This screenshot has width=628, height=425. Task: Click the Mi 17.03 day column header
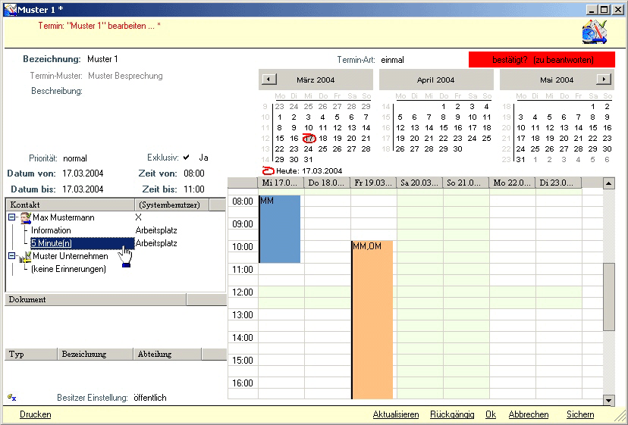click(281, 183)
